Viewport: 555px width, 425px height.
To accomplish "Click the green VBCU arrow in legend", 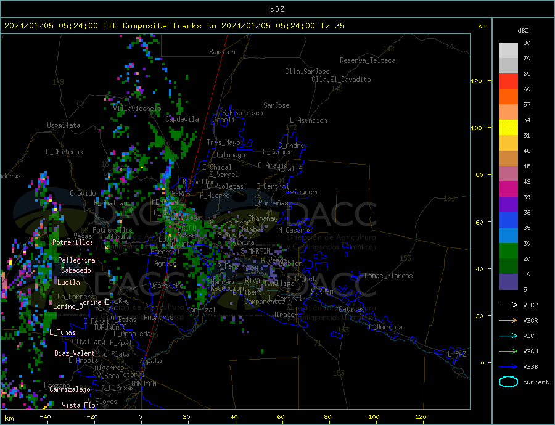I will [508, 352].
